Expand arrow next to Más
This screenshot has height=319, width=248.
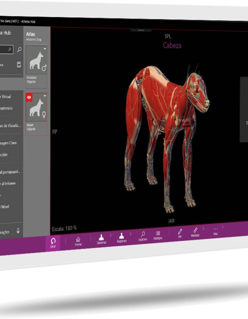[223, 227]
